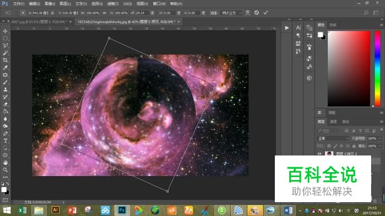
Task: Commit transform with the checkmark icon
Action: click(x=266, y=13)
